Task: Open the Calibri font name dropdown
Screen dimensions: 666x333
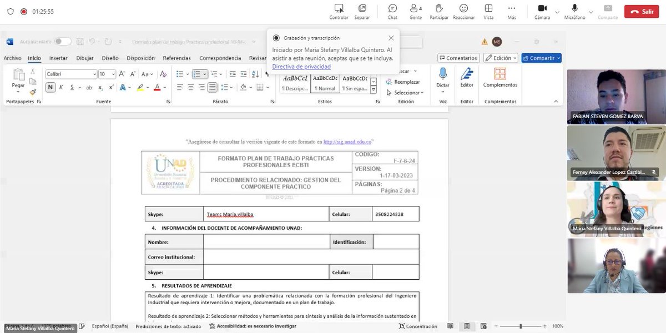Action: [x=94, y=74]
